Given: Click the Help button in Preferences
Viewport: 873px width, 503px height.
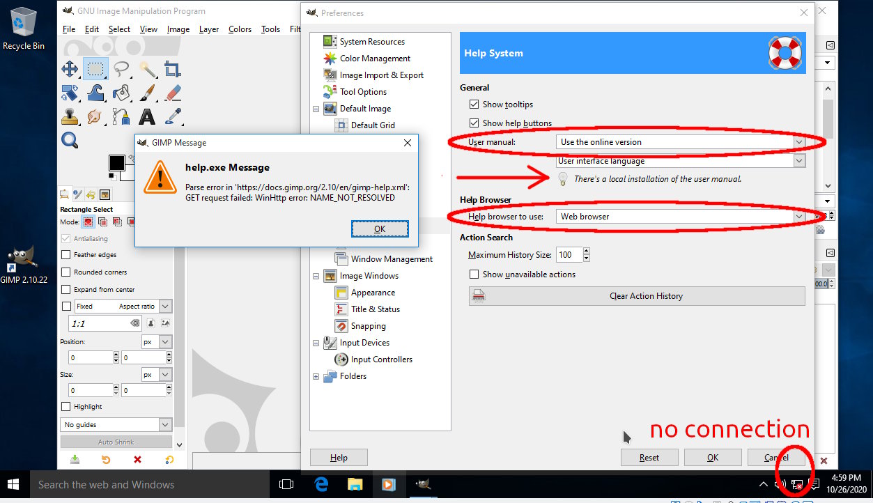Looking at the screenshot, I should 339,458.
